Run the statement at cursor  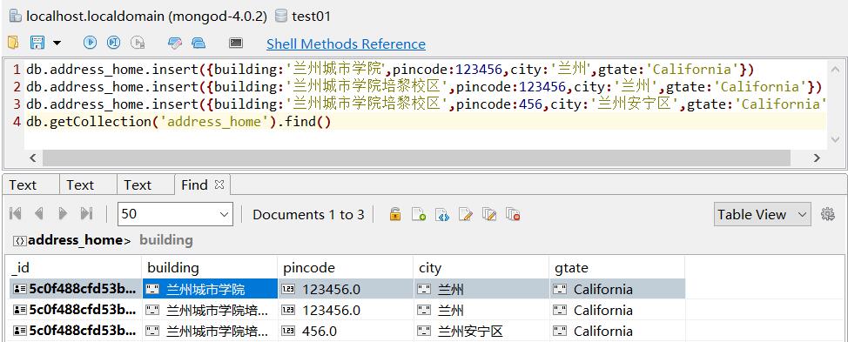[x=113, y=42]
